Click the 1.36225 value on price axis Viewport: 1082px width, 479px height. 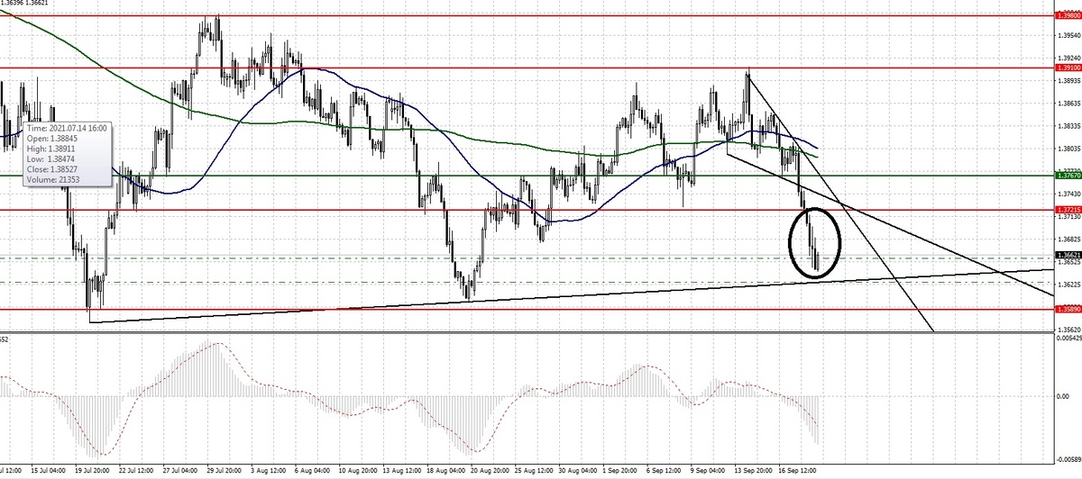point(1068,285)
